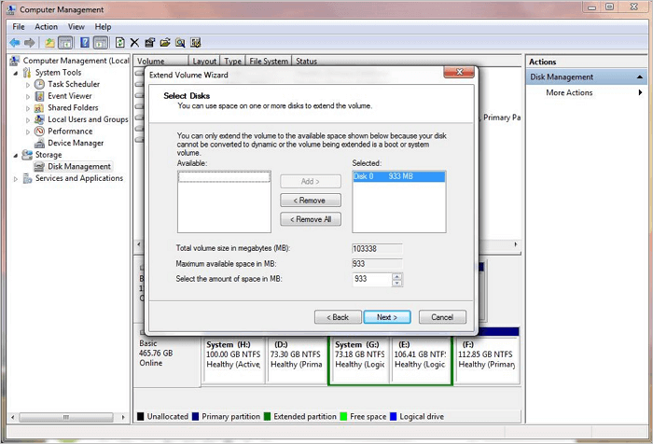The image size is (653, 444).
Task: Expand the Shared Folders node
Action: tap(28, 108)
